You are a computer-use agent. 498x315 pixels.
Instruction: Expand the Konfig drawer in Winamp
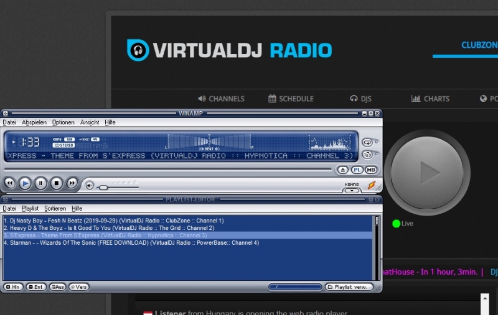352,189
